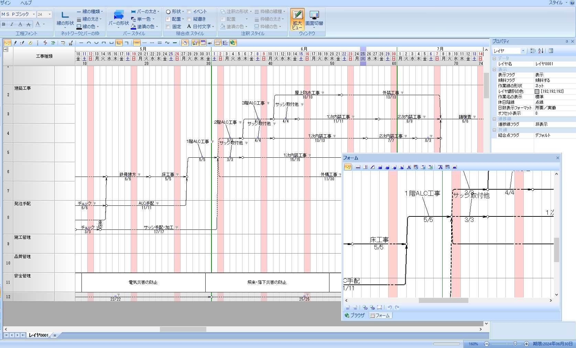The image size is (576, 348).
Task: Open the レイヤ dropdown in the Properties panel
Action: 523,51
